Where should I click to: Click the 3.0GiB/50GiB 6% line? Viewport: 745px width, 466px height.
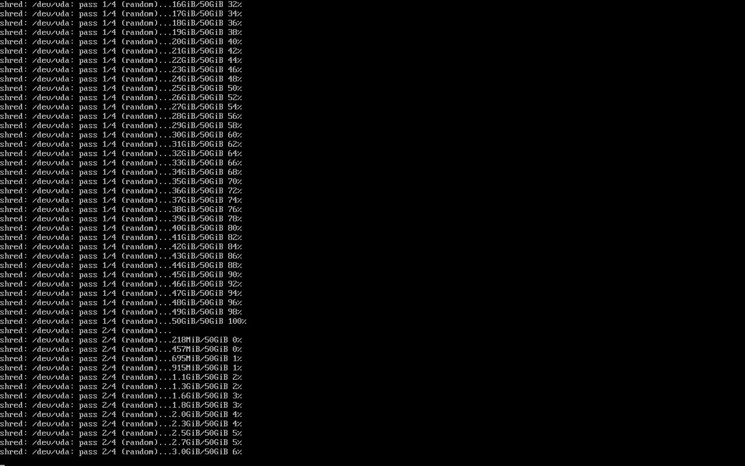(x=121, y=451)
